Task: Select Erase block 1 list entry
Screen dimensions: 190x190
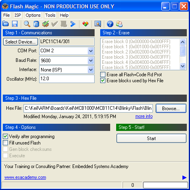Action: click(x=136, y=47)
